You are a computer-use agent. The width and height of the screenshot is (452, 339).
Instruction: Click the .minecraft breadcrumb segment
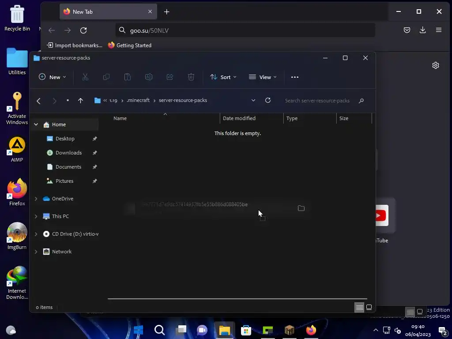pos(138,100)
